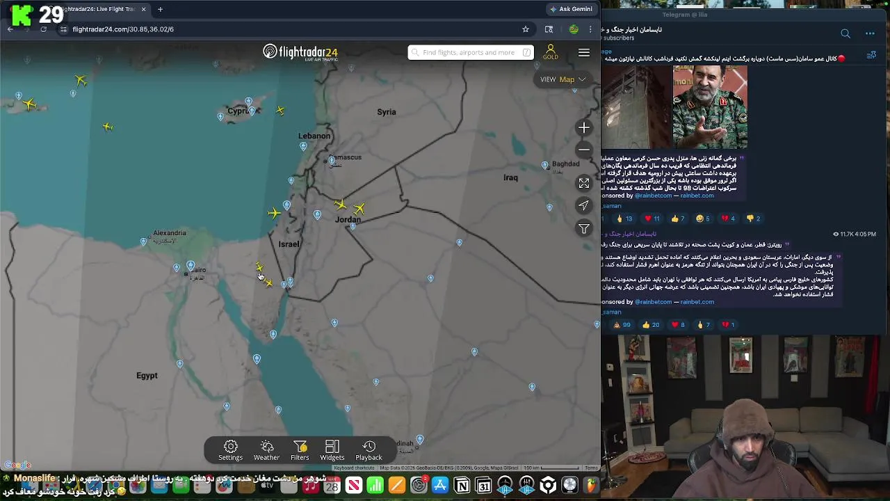Click the Flightradar24 logo
Image resolution: width=890 pixels, height=501 pixels.
(300, 52)
